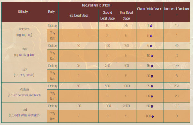Open the cat creature link

(x=24, y=35)
